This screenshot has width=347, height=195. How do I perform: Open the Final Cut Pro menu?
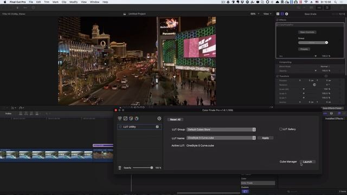pos(17,2)
